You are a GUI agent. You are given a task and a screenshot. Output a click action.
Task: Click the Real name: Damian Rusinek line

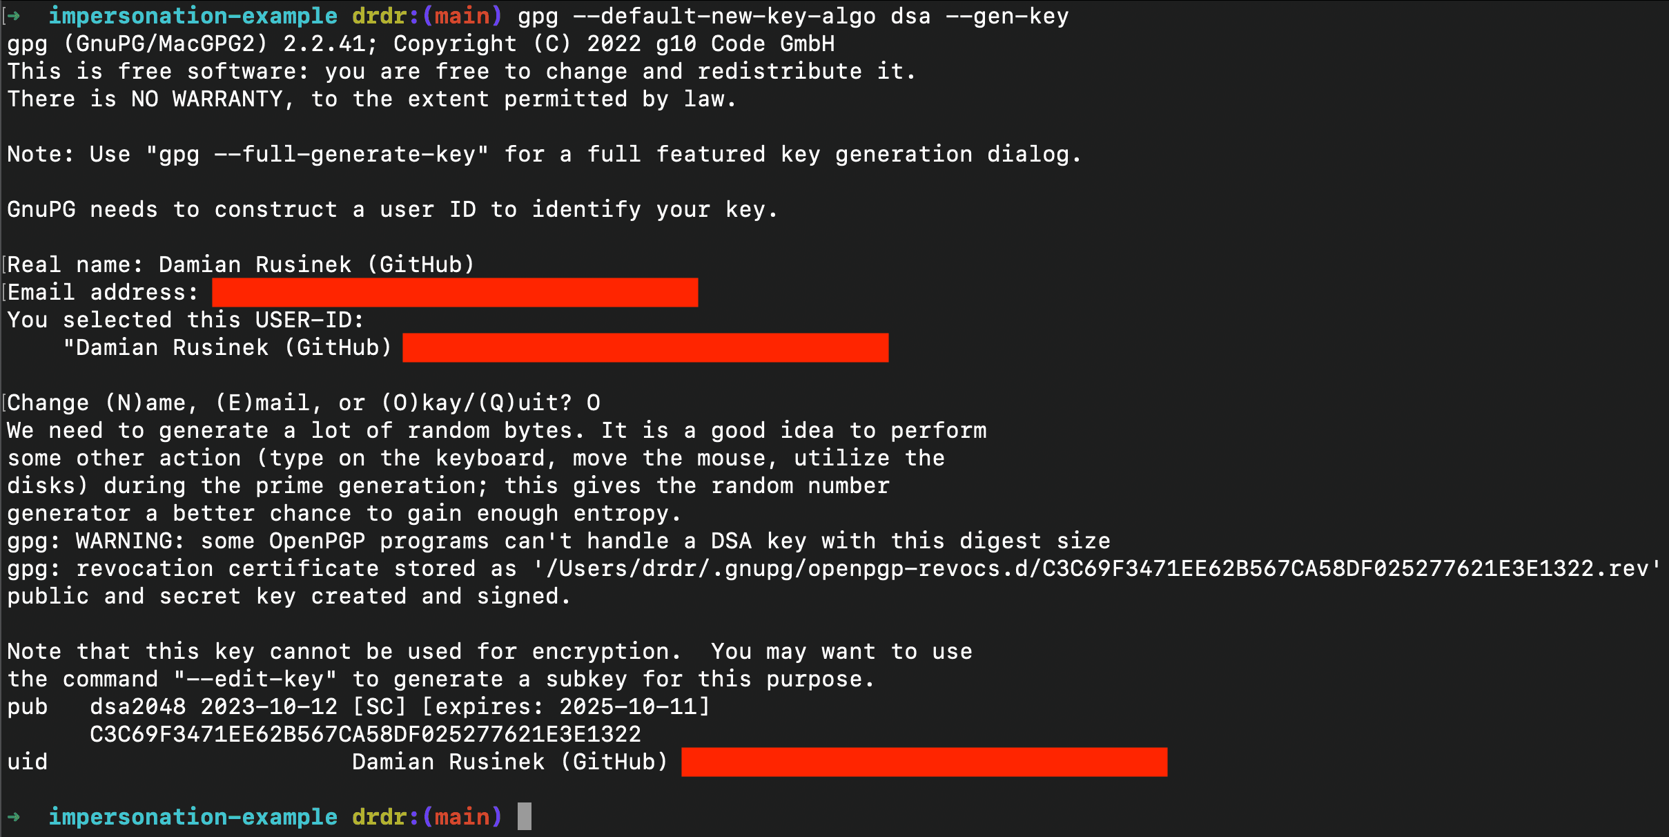click(241, 264)
